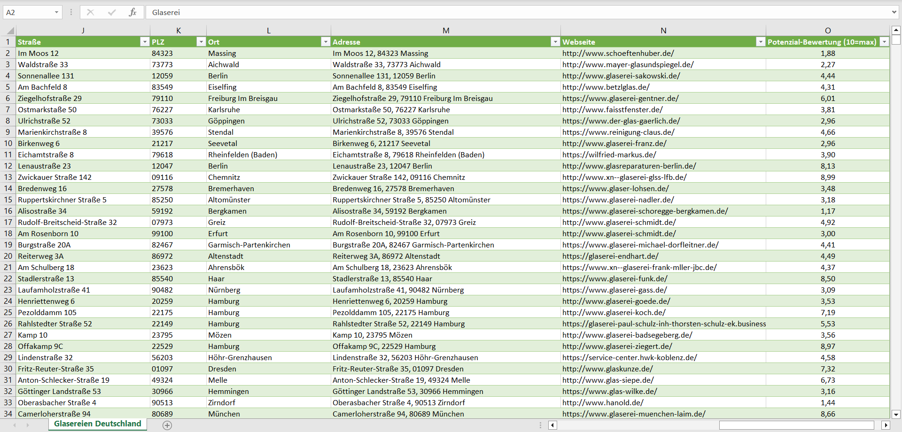The height and width of the screenshot is (432, 902).
Task: Open the Webseite column filter menu
Action: [x=761, y=42]
